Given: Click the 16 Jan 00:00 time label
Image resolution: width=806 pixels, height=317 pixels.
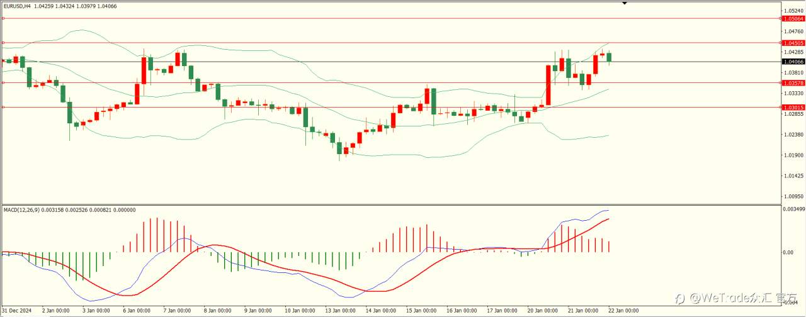Looking at the screenshot, I should [x=461, y=311].
